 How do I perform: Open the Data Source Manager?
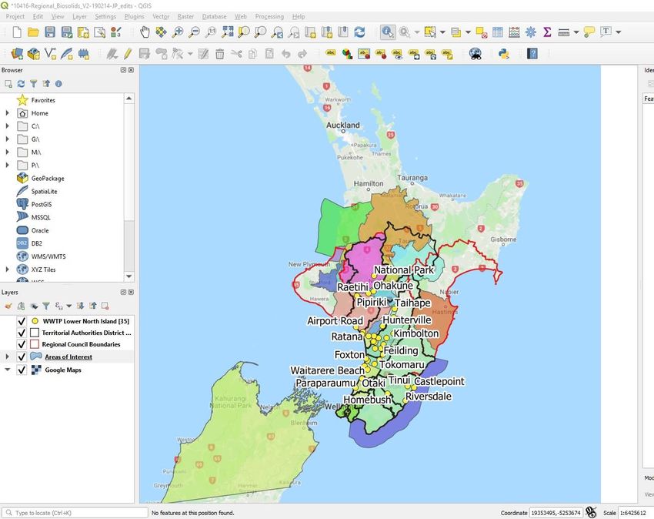pyautogui.click(x=17, y=53)
